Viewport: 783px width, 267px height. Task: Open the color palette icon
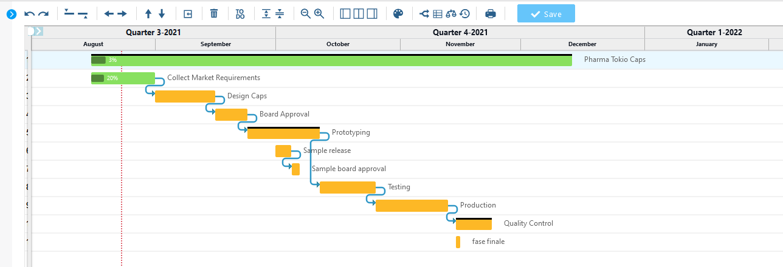point(398,13)
